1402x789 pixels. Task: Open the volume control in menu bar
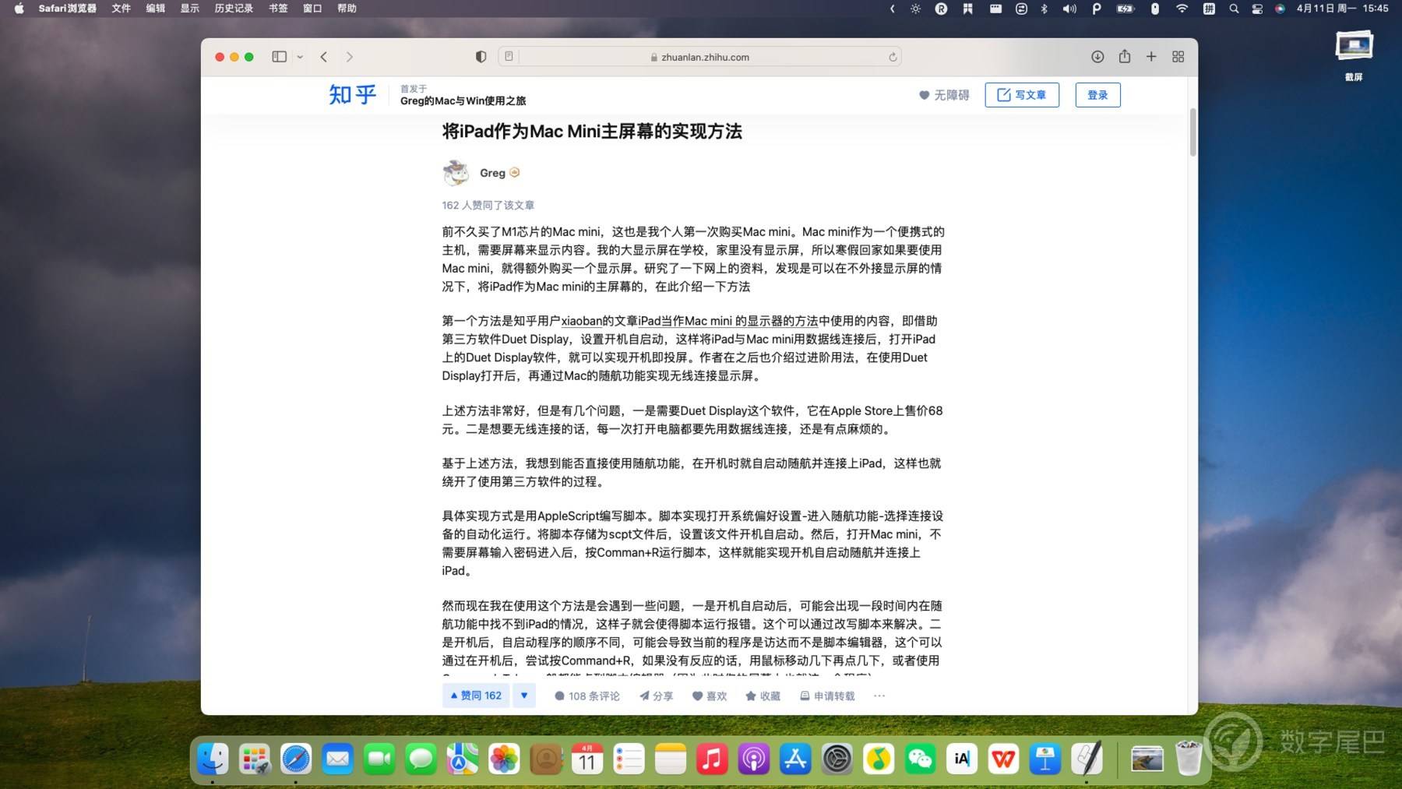[x=1069, y=9]
